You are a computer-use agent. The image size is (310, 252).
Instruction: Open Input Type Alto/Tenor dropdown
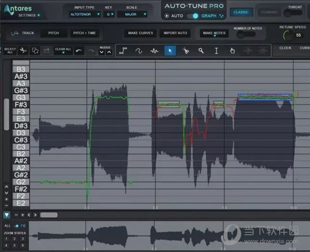[85, 15]
